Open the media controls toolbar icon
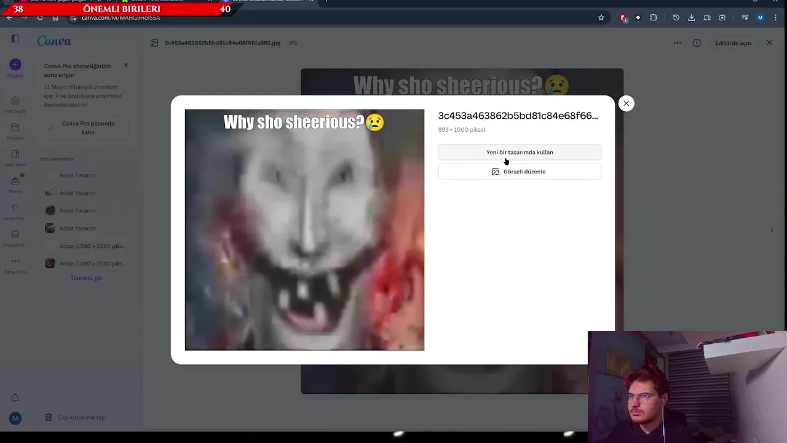The width and height of the screenshot is (787, 443). point(745,18)
